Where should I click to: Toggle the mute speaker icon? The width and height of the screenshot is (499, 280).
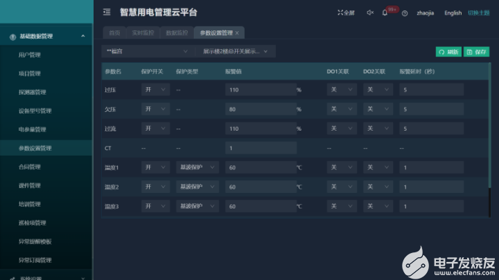pos(370,12)
